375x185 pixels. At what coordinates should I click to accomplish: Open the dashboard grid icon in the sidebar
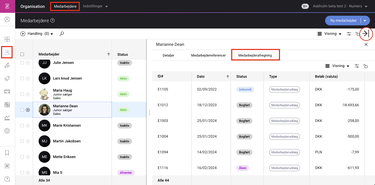(7, 39)
